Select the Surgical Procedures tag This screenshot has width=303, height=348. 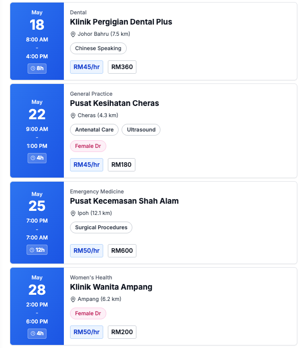click(101, 227)
